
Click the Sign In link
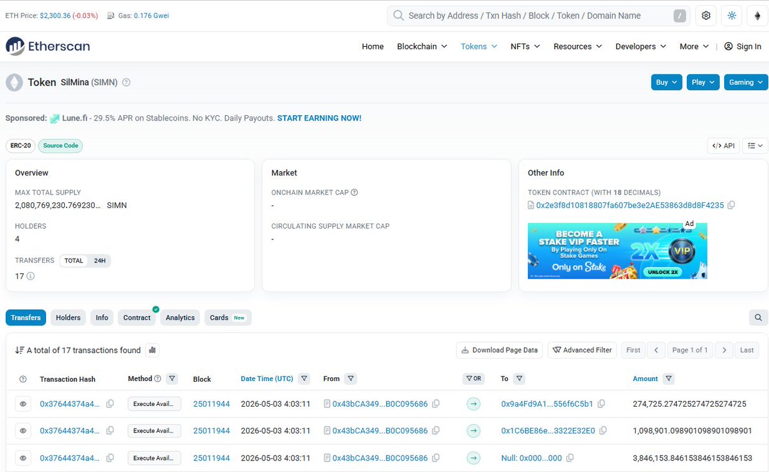743,46
